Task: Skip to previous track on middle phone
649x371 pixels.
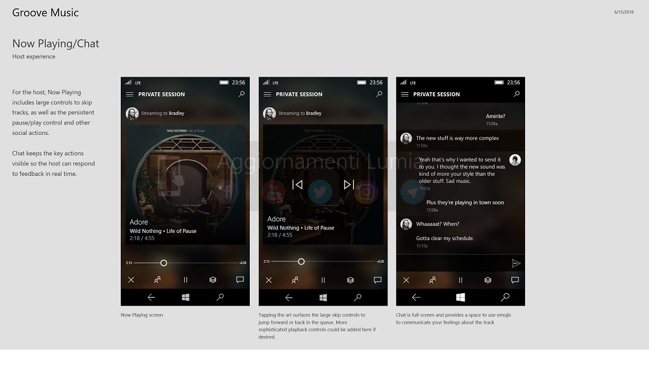Action: click(x=297, y=184)
